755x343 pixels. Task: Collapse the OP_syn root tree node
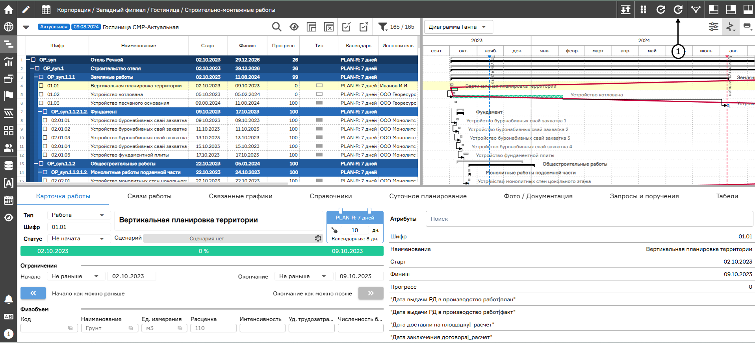[28, 60]
